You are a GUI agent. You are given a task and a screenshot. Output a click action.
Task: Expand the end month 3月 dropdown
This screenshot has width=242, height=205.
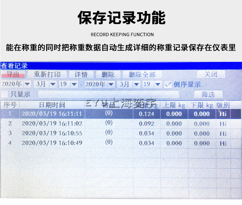tap(136, 84)
